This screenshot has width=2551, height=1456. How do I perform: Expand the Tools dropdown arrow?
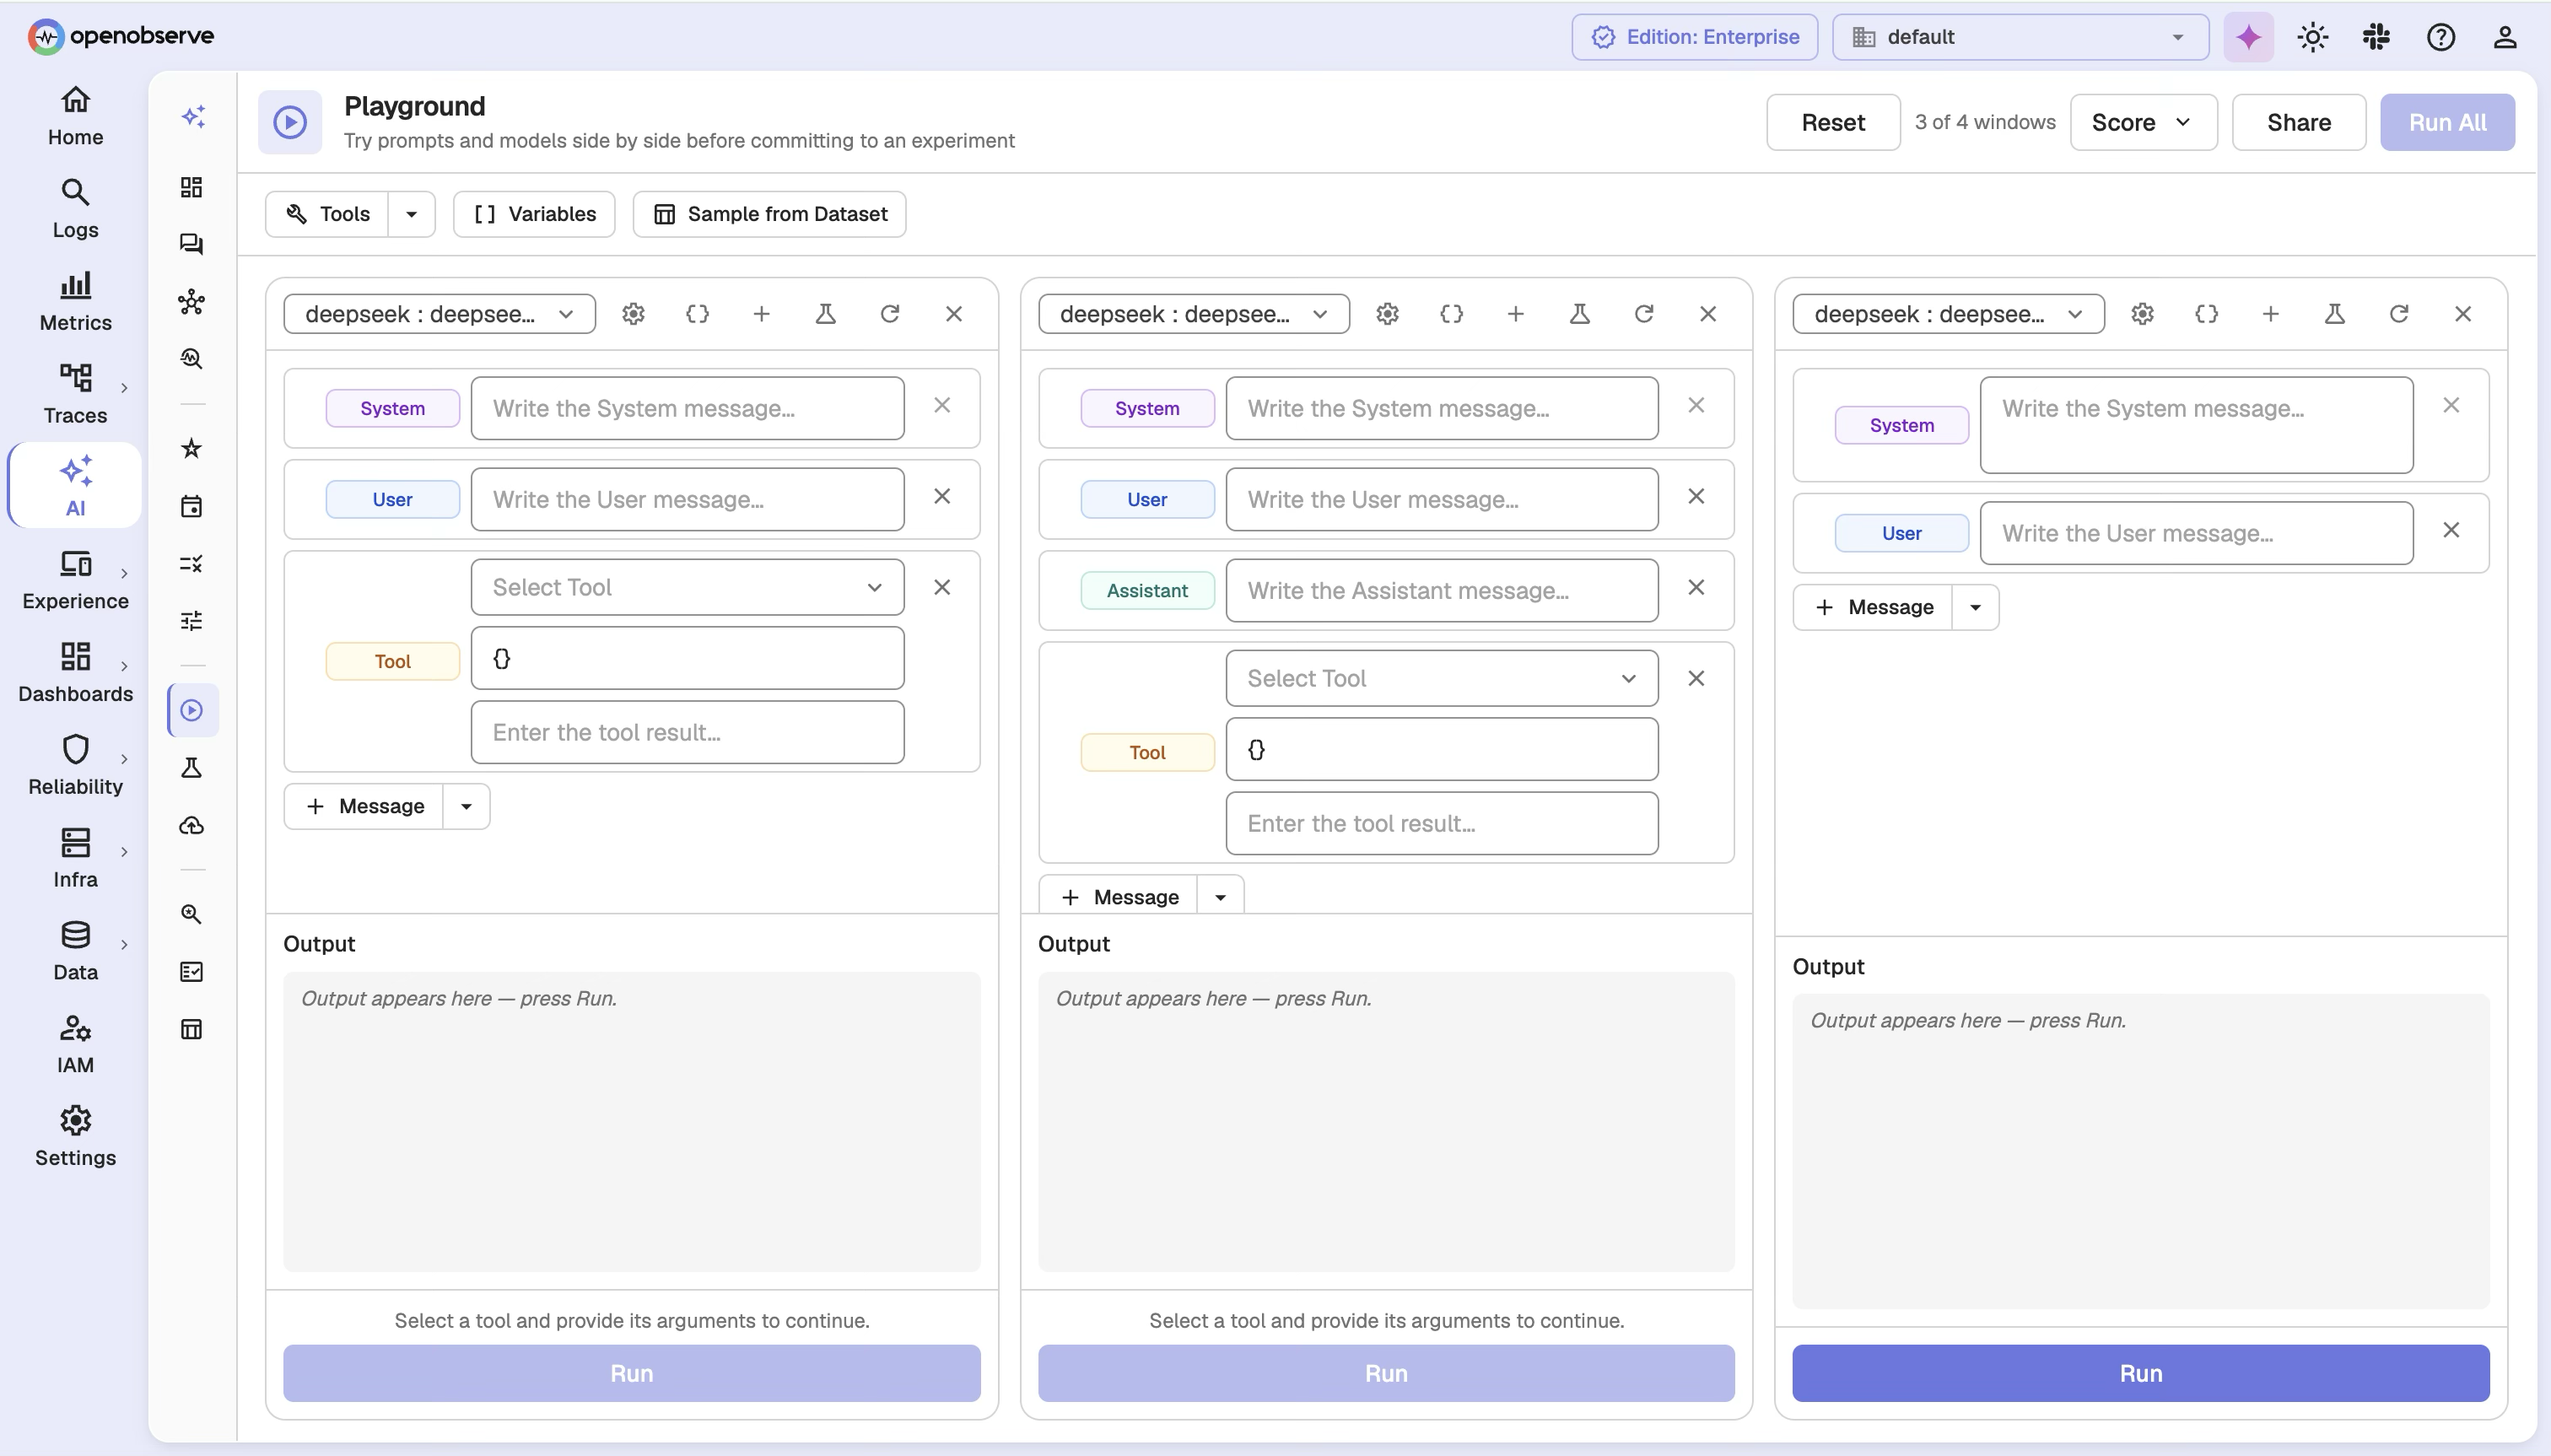tap(411, 214)
